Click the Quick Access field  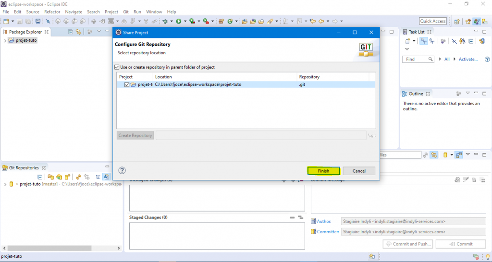tap(433, 21)
